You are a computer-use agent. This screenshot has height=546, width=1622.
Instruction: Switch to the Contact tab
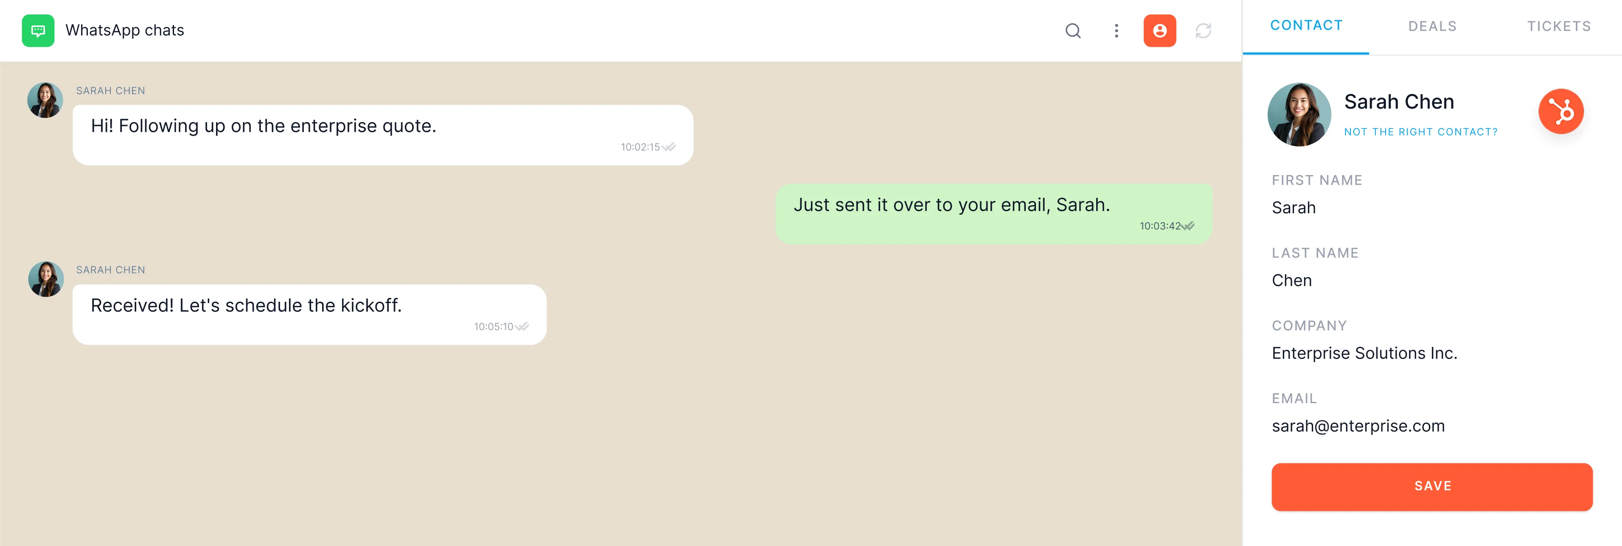click(x=1306, y=26)
